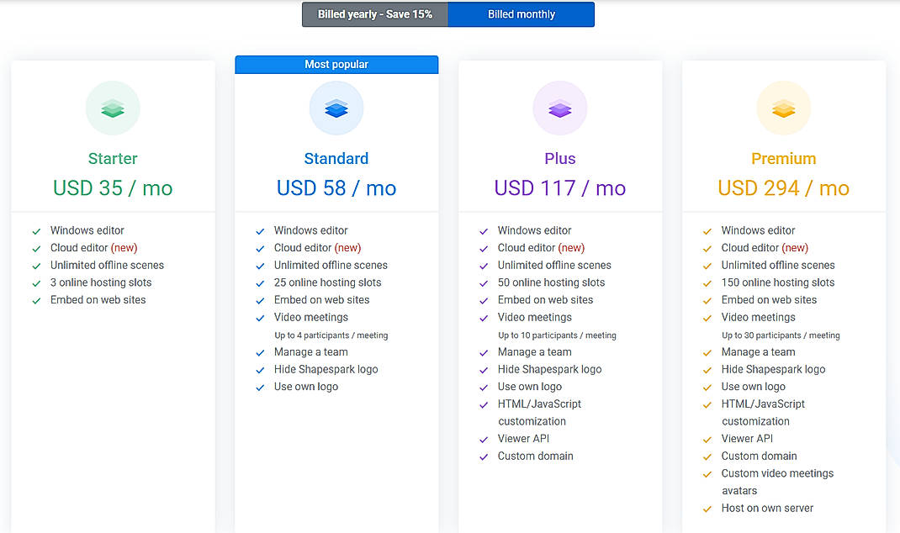This screenshot has height=533, width=900.
Task: Click Plus plan's Manage a team text
Action: click(534, 351)
